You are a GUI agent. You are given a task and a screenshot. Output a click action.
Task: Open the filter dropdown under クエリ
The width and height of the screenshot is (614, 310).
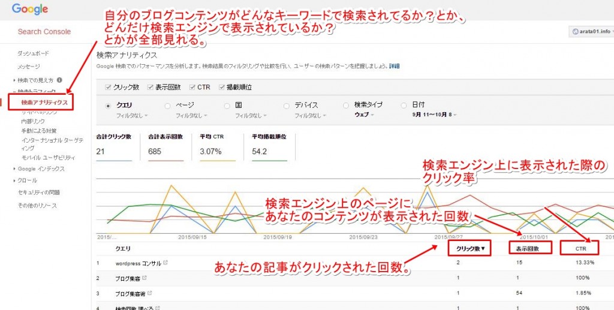click(132, 116)
